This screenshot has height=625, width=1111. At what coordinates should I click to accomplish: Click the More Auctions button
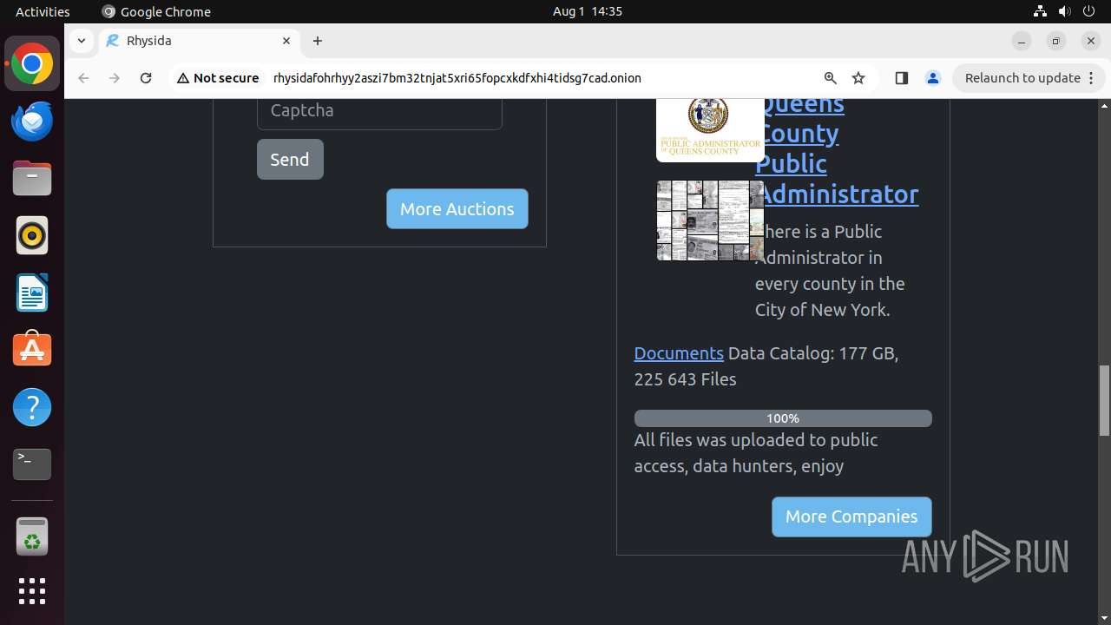click(457, 209)
